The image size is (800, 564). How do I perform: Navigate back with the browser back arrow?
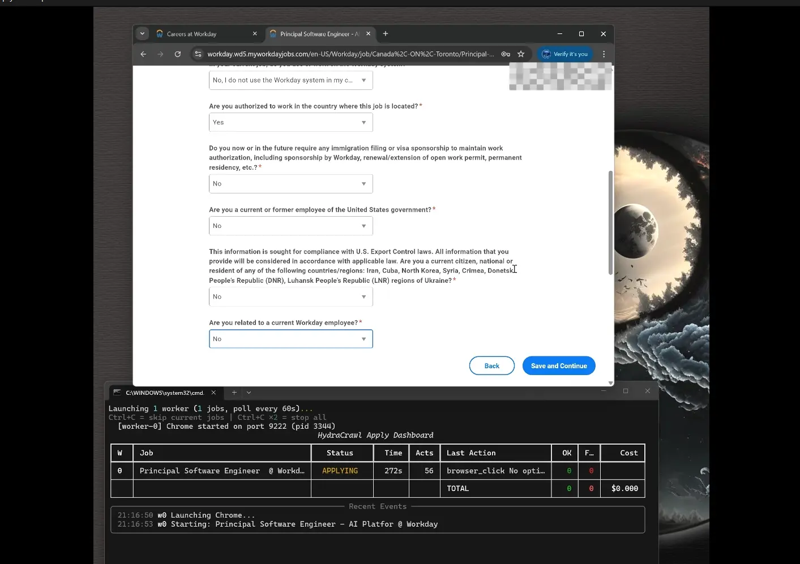[x=143, y=54]
